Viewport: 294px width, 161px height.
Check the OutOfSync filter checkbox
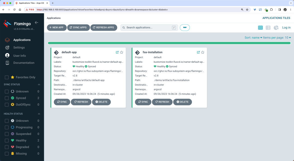7,105
